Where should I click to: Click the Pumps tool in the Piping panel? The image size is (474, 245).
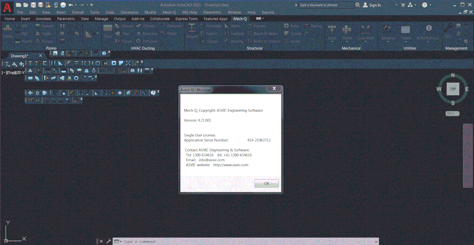(44, 41)
